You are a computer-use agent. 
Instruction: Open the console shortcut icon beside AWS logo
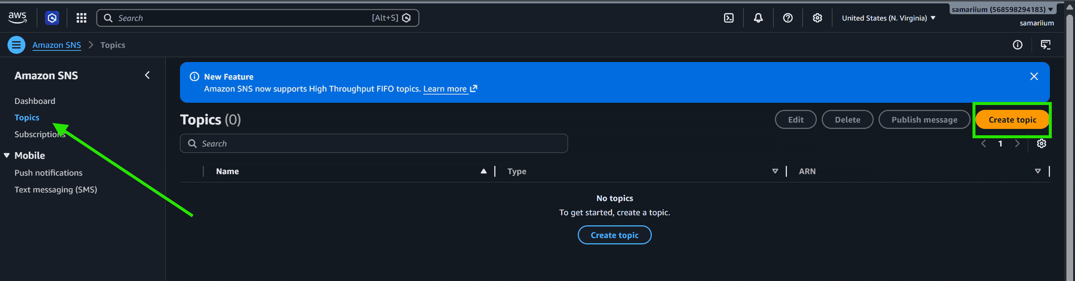tap(52, 18)
